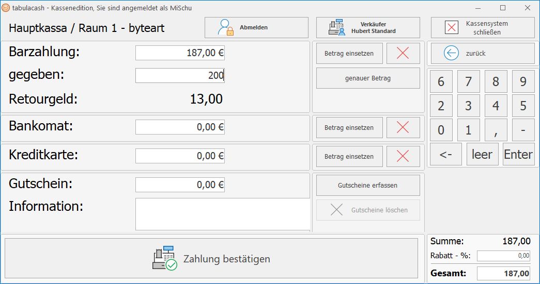Maximize the tabulacash window
The image size is (540, 284).
(x=503, y=8)
